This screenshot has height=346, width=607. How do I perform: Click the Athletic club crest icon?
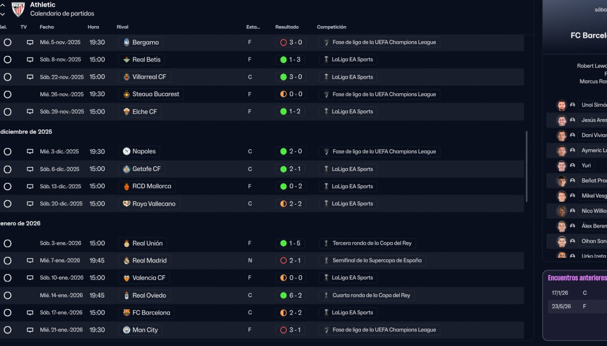[18, 9]
